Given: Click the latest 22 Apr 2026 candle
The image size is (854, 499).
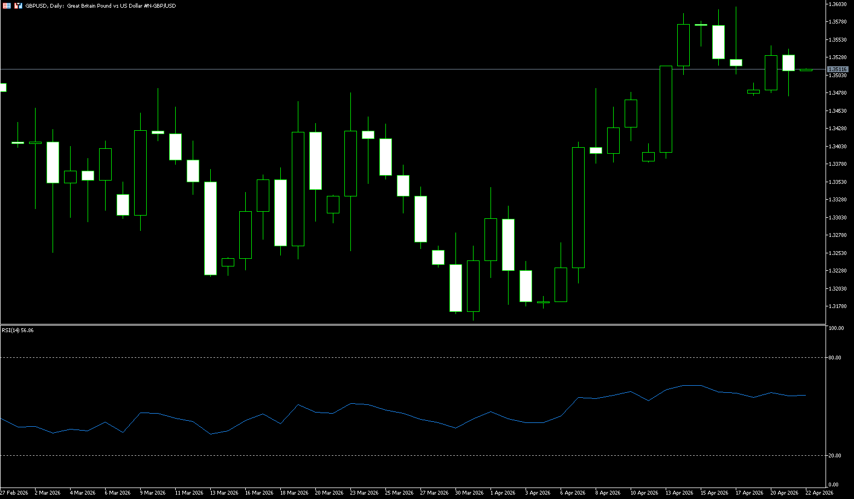Looking at the screenshot, I should 806,69.
